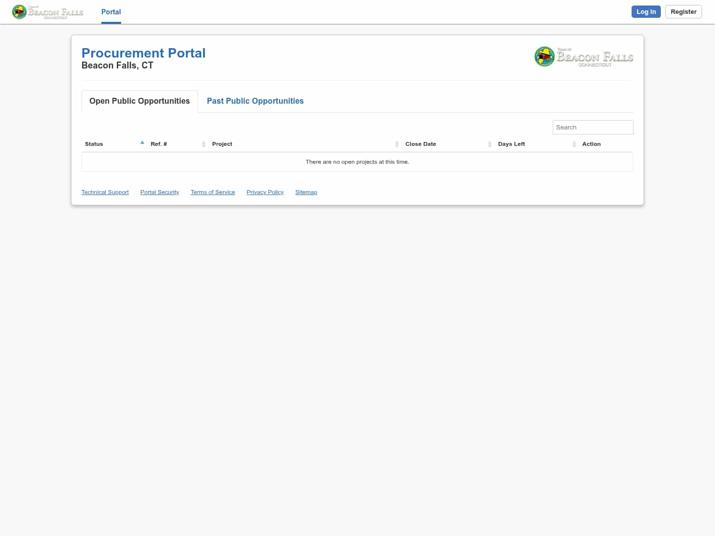Image resolution: width=715 pixels, height=536 pixels.
Task: Click inside the Search field
Action: [x=592, y=127]
